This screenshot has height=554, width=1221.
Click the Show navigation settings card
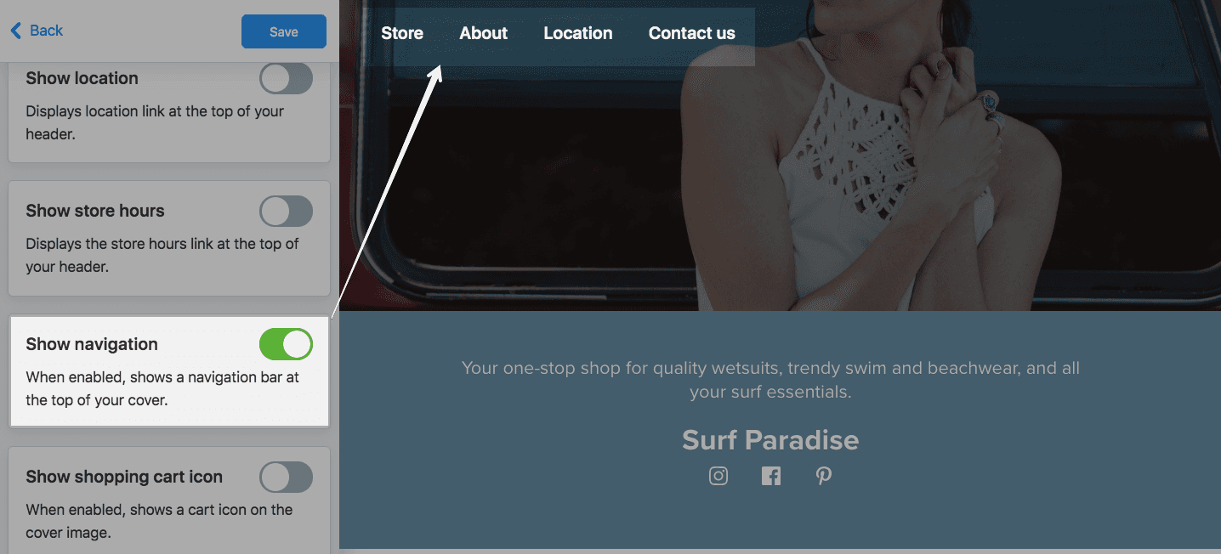(x=169, y=370)
